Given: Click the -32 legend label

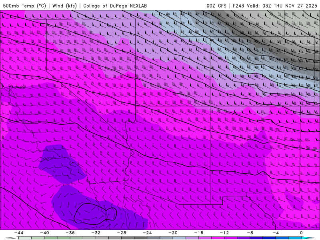Looking at the screenshot, I should 96,233.
